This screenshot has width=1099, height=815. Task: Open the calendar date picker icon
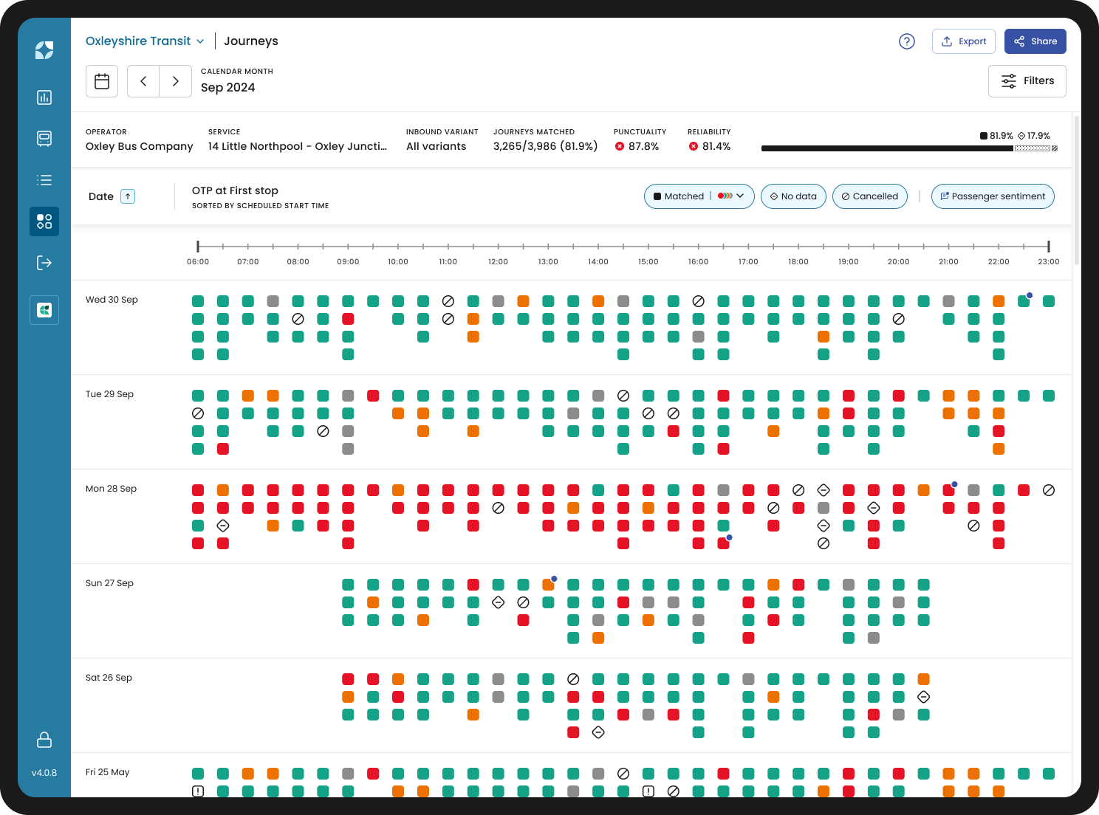[x=102, y=81]
